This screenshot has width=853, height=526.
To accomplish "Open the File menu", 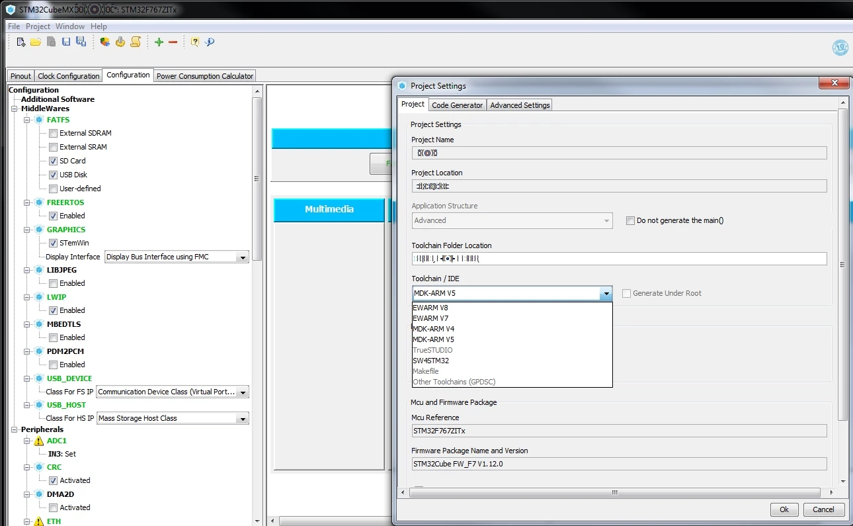I will click(14, 26).
